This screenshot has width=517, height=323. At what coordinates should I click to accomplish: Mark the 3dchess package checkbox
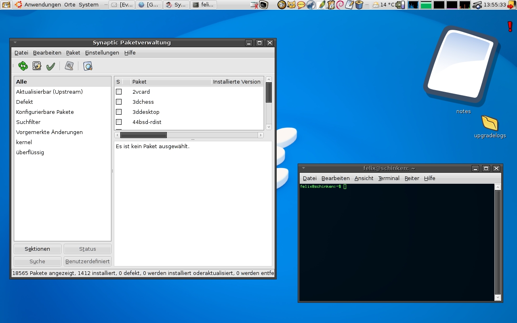click(x=119, y=102)
